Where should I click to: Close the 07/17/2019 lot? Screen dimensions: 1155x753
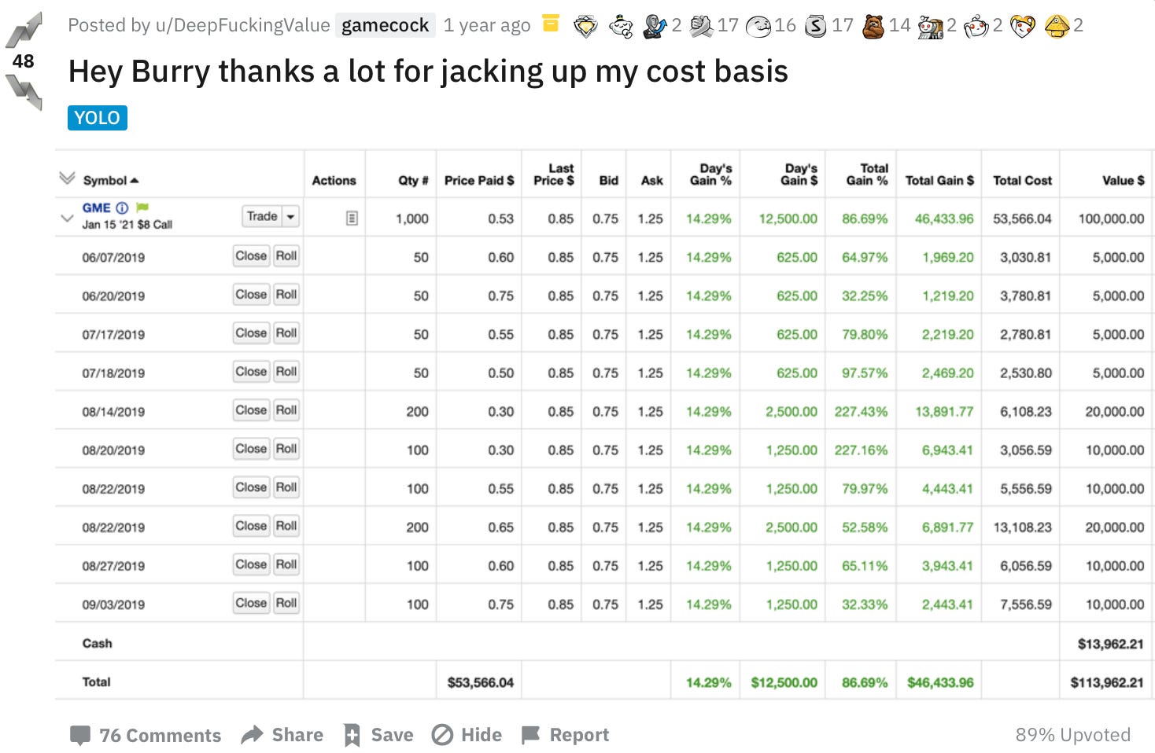tap(251, 332)
